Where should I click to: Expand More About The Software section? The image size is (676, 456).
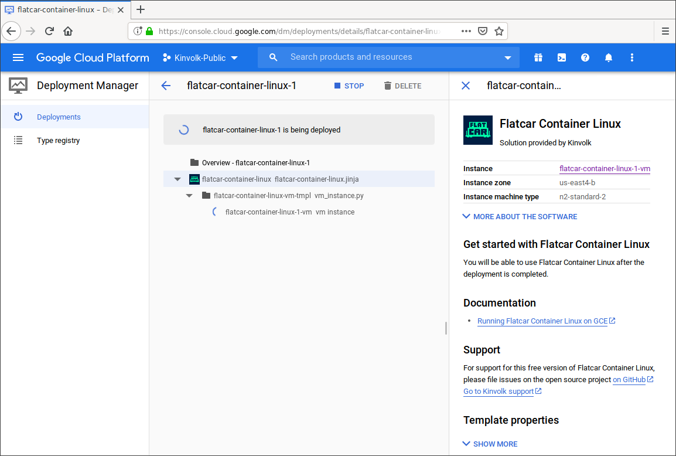click(x=520, y=216)
